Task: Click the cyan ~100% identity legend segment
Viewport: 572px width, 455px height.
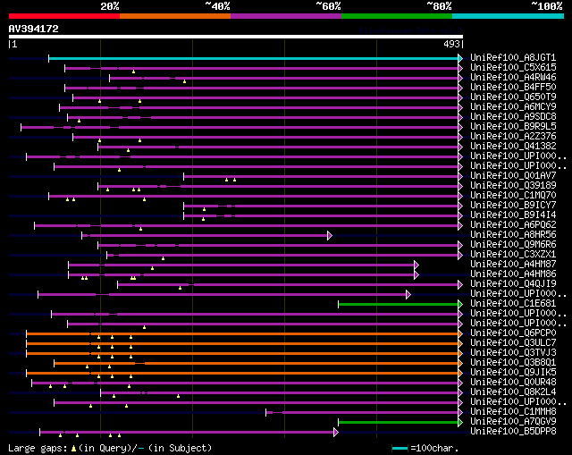Action: pos(509,16)
